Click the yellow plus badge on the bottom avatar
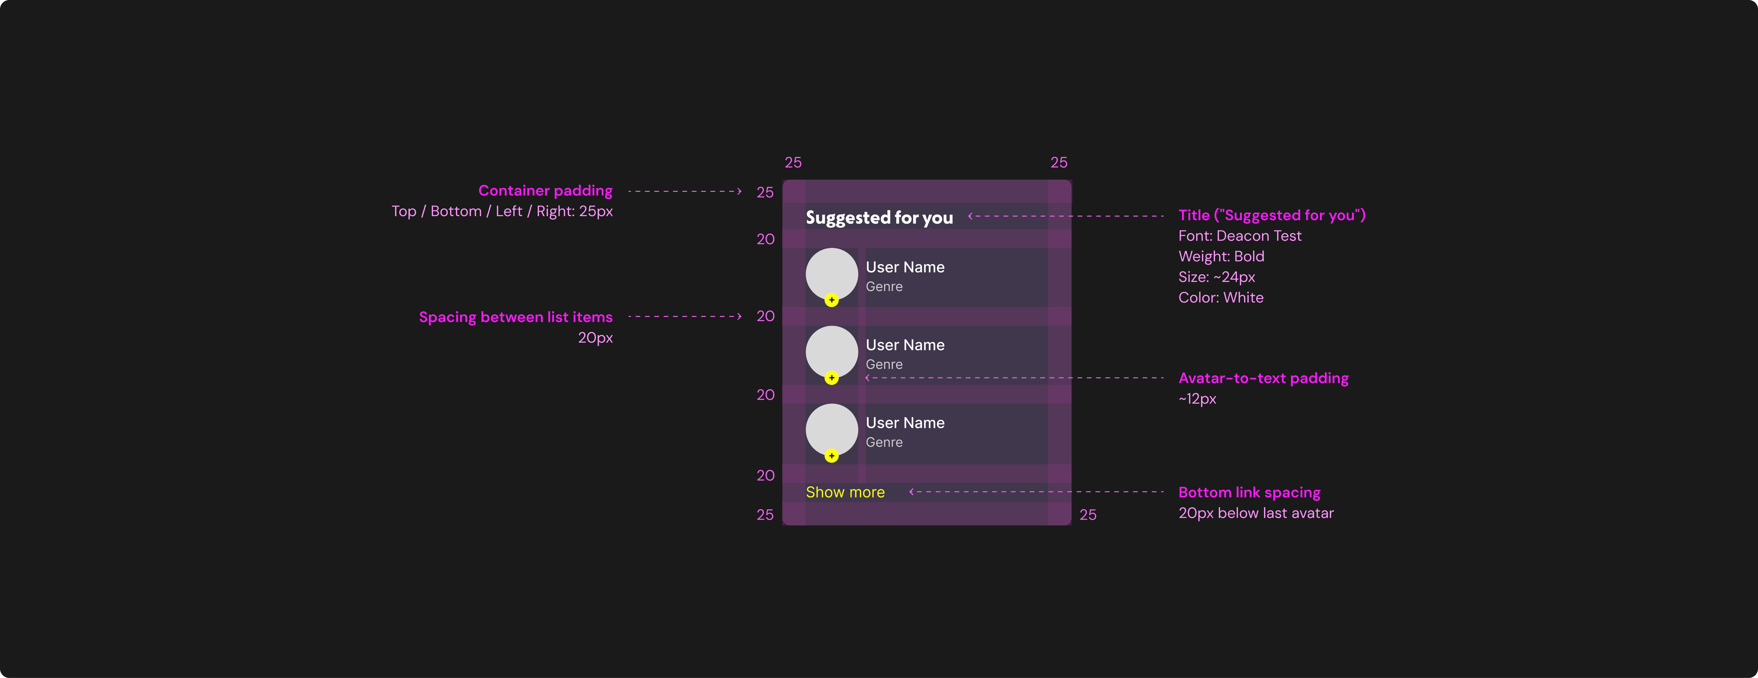1758x678 pixels. coord(831,456)
